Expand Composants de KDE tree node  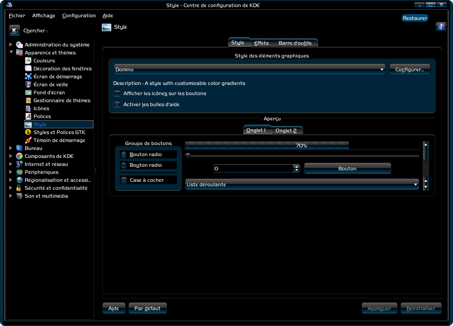(x=11, y=156)
